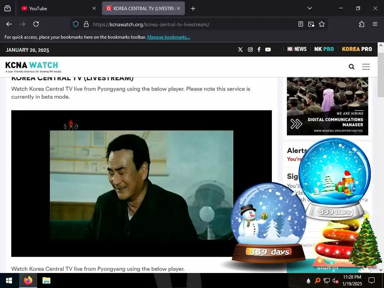
Task: Reload the current page
Action: pyautogui.click(x=36, y=24)
